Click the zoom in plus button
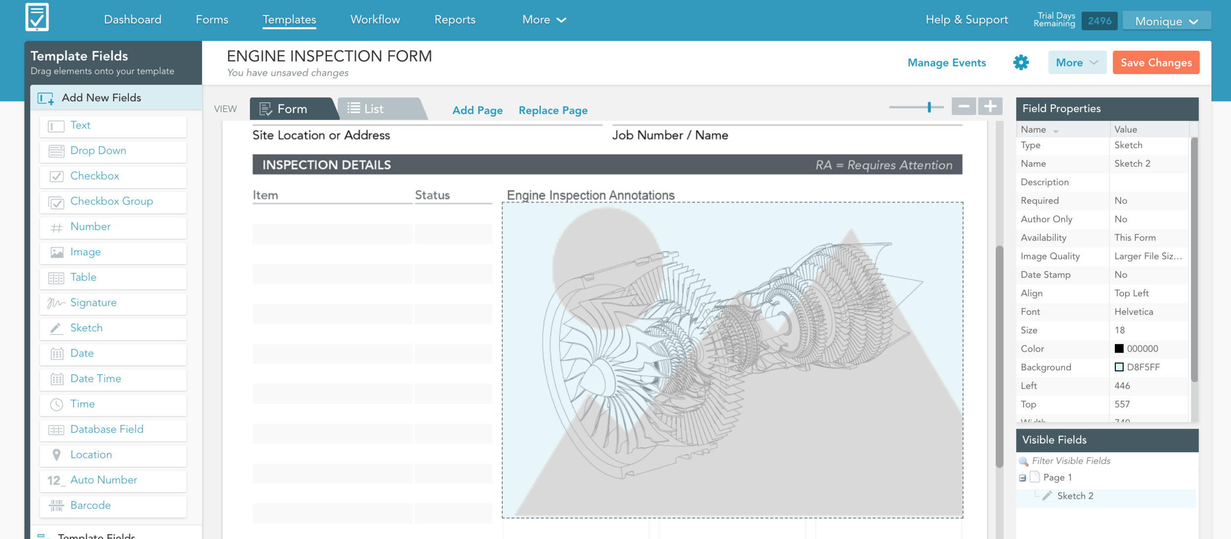The width and height of the screenshot is (1231, 539). pos(990,106)
